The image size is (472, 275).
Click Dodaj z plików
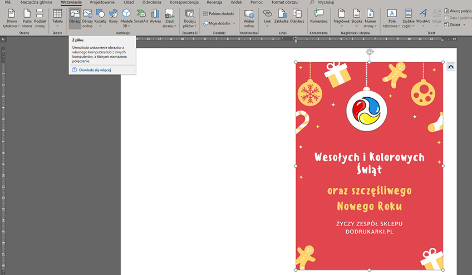190,18
